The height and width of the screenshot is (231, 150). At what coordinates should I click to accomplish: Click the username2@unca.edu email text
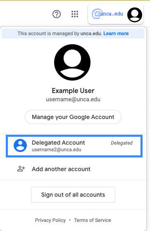point(57,150)
